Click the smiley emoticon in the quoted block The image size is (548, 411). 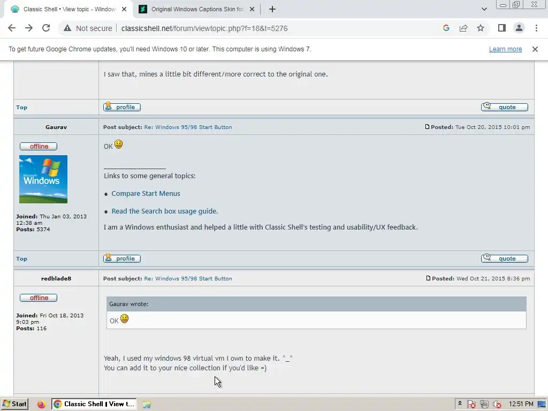124,318
